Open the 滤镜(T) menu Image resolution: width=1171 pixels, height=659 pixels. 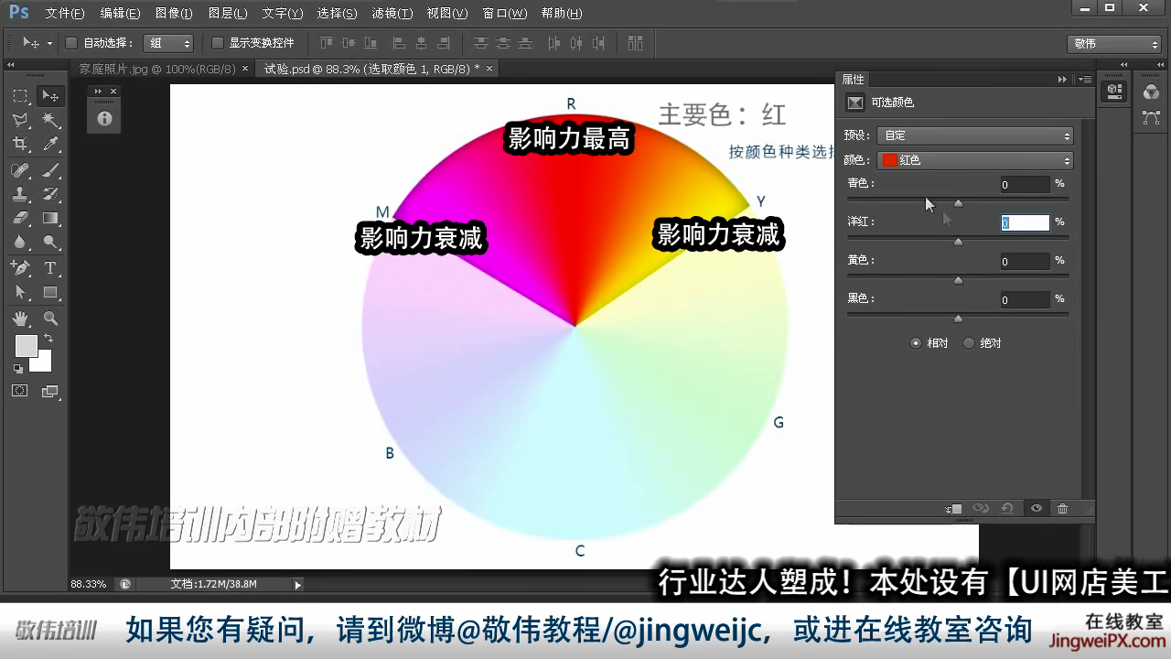392,14
